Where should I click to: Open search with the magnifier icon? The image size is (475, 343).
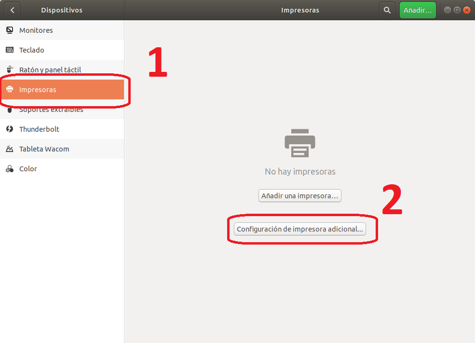tap(387, 10)
